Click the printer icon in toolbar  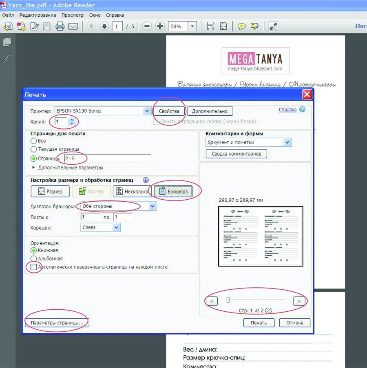pos(60,26)
